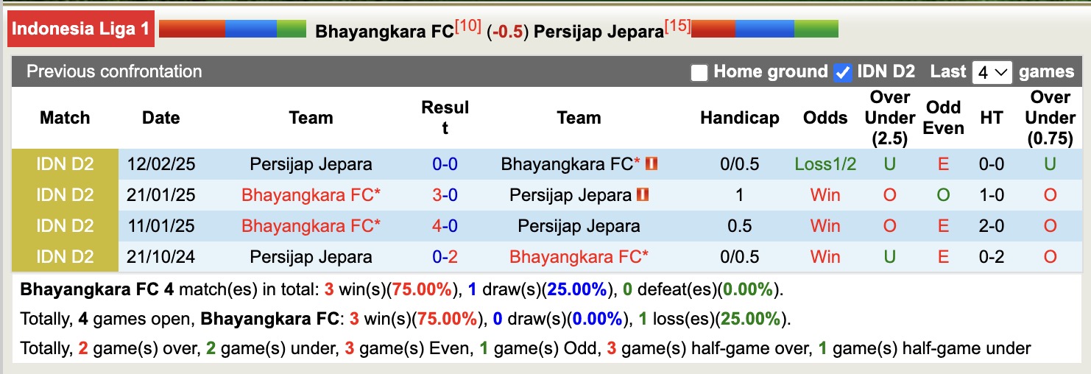Click the IDN D2 label in the 21/10/24 row
Viewport: 1091px width, 374px height.
coord(65,257)
